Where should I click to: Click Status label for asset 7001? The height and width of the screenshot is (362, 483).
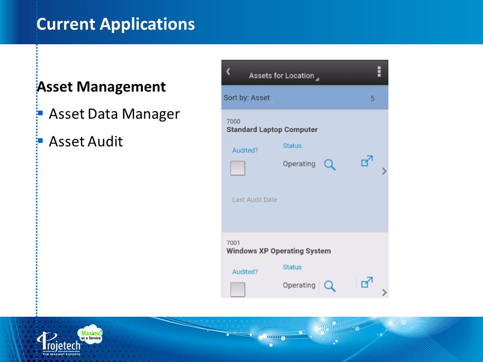[x=292, y=267]
